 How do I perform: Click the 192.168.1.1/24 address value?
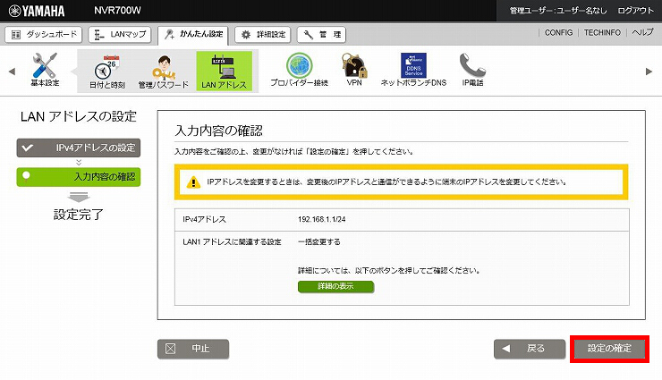[x=322, y=219]
